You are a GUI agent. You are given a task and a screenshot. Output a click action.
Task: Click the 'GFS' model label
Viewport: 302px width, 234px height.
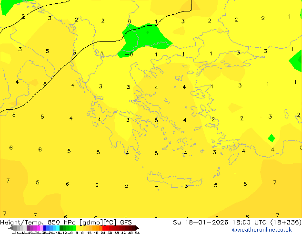tap(126, 223)
